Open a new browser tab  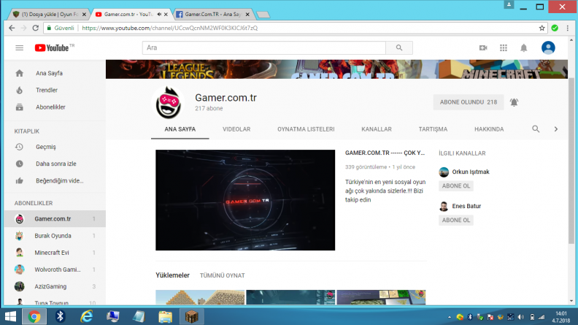pyautogui.click(x=263, y=15)
